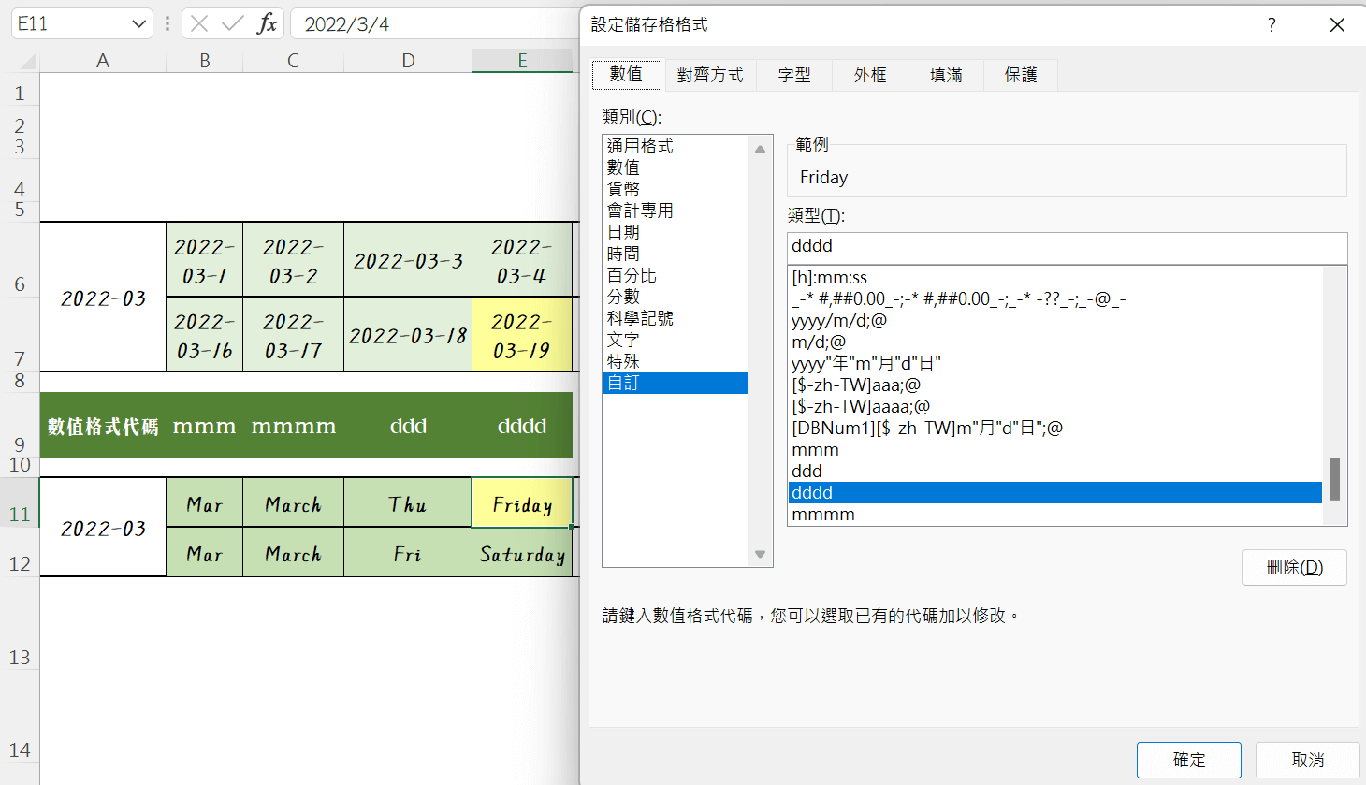Viewport: 1366px width, 785px height.
Task: Select ddd format code in type list
Action: pos(1055,471)
